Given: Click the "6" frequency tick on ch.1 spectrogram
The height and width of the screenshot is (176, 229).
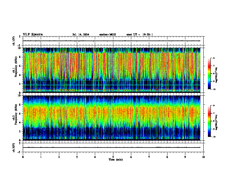Looking at the screenshot, I should click(x=20, y=66).
